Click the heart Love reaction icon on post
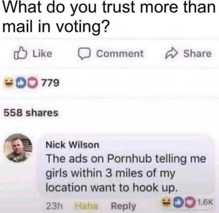The image size is (219, 213). [32, 83]
